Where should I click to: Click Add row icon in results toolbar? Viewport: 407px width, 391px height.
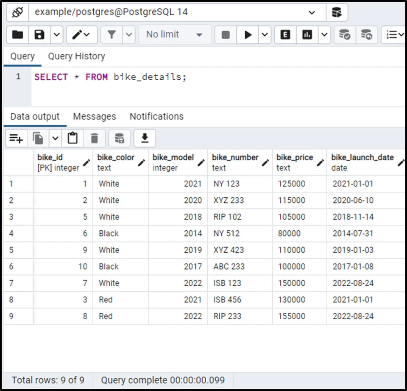pyautogui.click(x=16, y=138)
